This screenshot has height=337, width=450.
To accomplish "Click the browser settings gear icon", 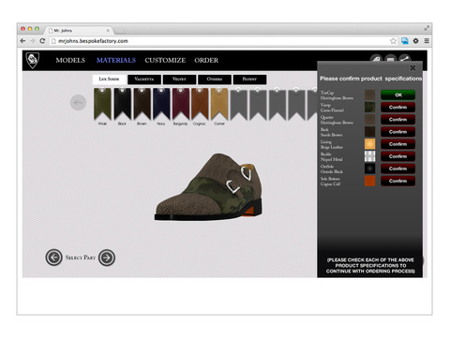I will coord(415,41).
